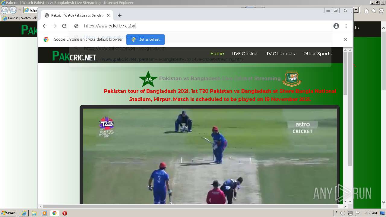Click Internet Explorer back button
Image resolution: width=386 pixels, height=217 pixels.
5,10
